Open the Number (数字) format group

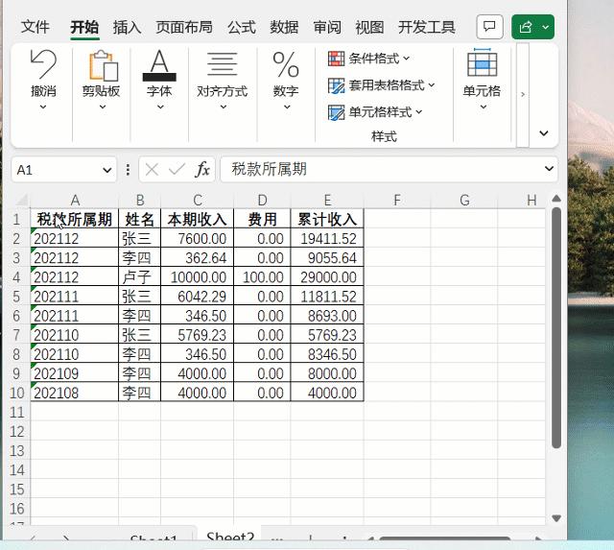pos(286,81)
